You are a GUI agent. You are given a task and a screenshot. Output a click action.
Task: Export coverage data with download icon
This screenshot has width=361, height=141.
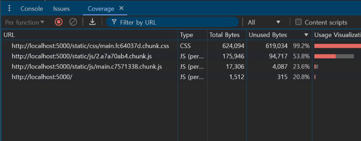(92, 22)
